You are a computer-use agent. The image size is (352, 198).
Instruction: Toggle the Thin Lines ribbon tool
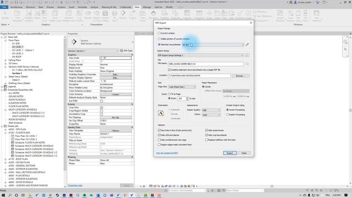(45, 16)
